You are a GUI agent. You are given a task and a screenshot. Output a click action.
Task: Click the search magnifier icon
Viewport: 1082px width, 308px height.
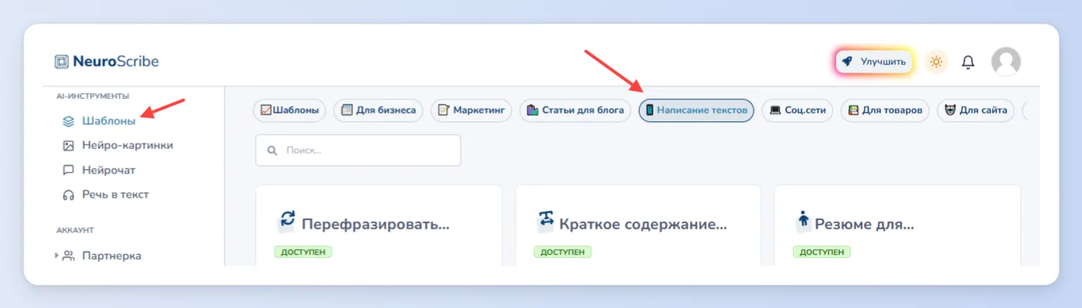pyautogui.click(x=272, y=151)
